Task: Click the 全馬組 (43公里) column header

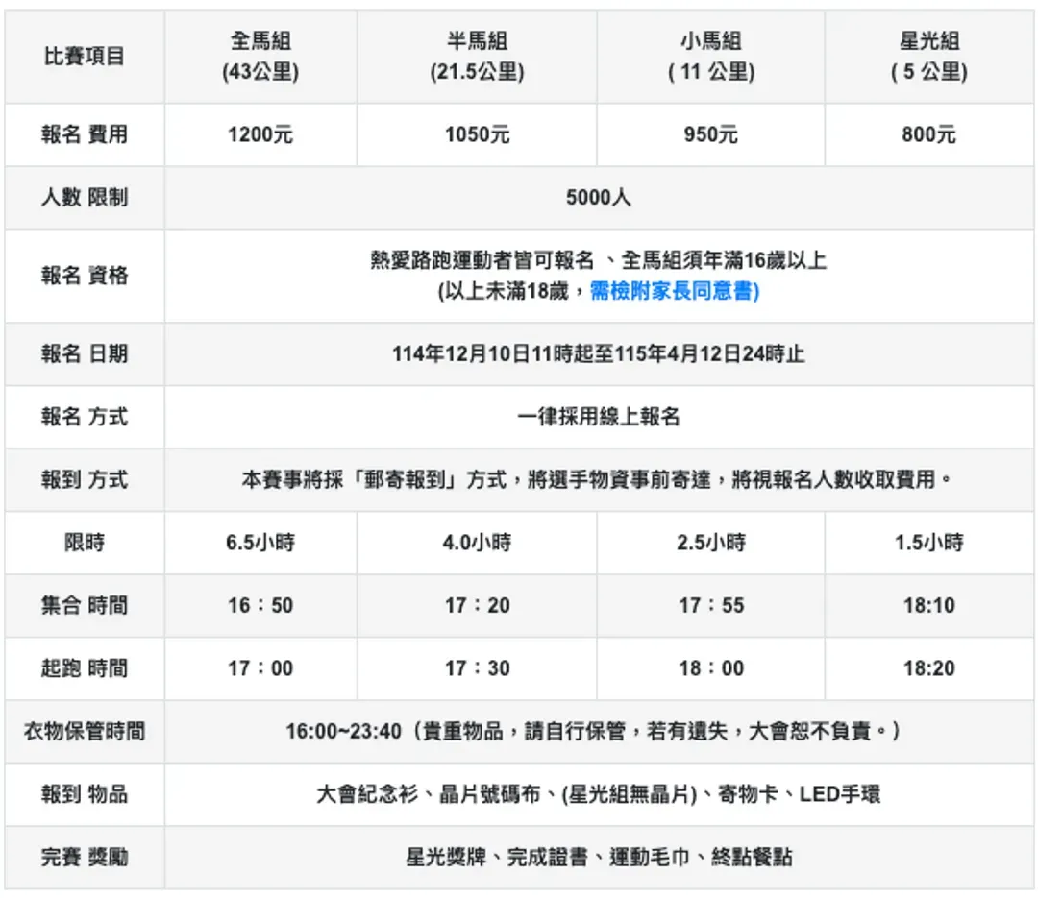Action: click(x=260, y=57)
